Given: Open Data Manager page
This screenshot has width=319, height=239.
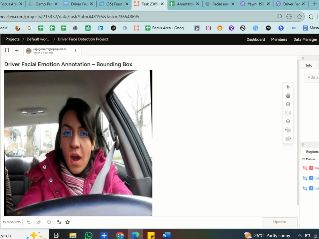Looking at the screenshot, I should (x=305, y=40).
